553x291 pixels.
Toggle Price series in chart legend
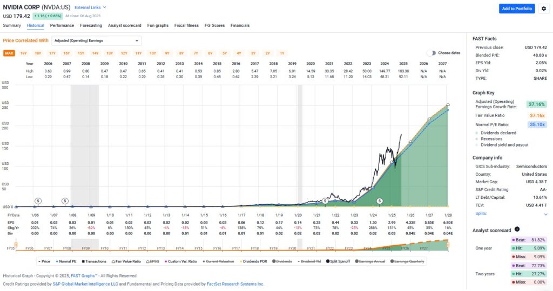click(44, 261)
